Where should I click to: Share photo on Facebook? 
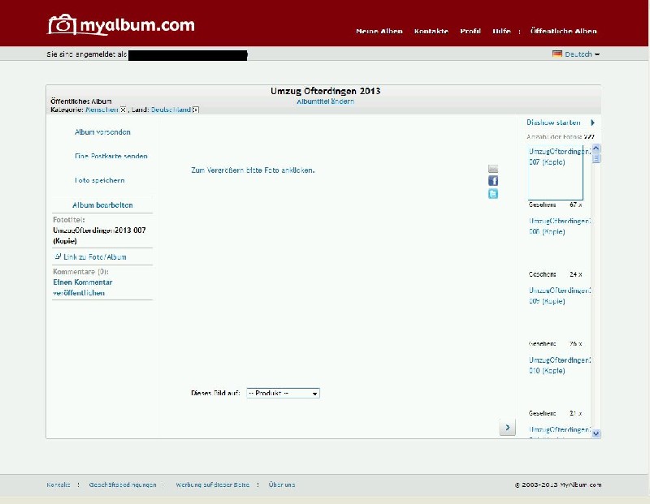click(x=492, y=181)
